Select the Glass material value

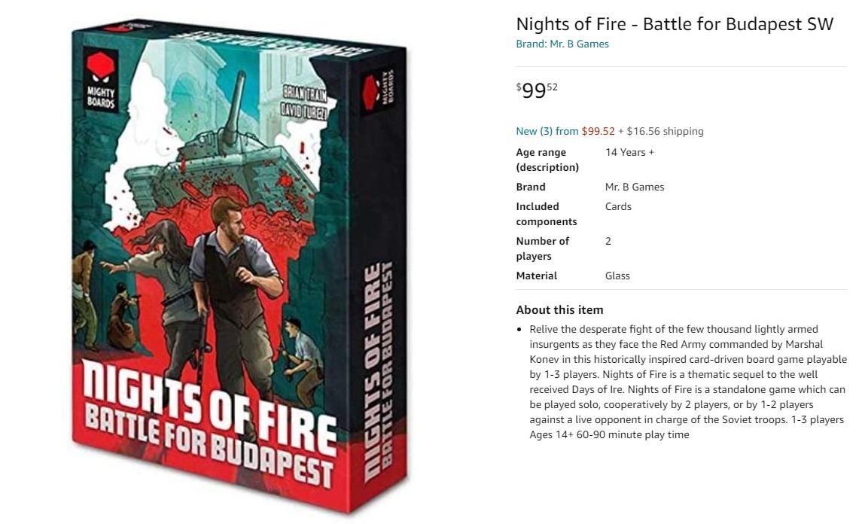(617, 276)
